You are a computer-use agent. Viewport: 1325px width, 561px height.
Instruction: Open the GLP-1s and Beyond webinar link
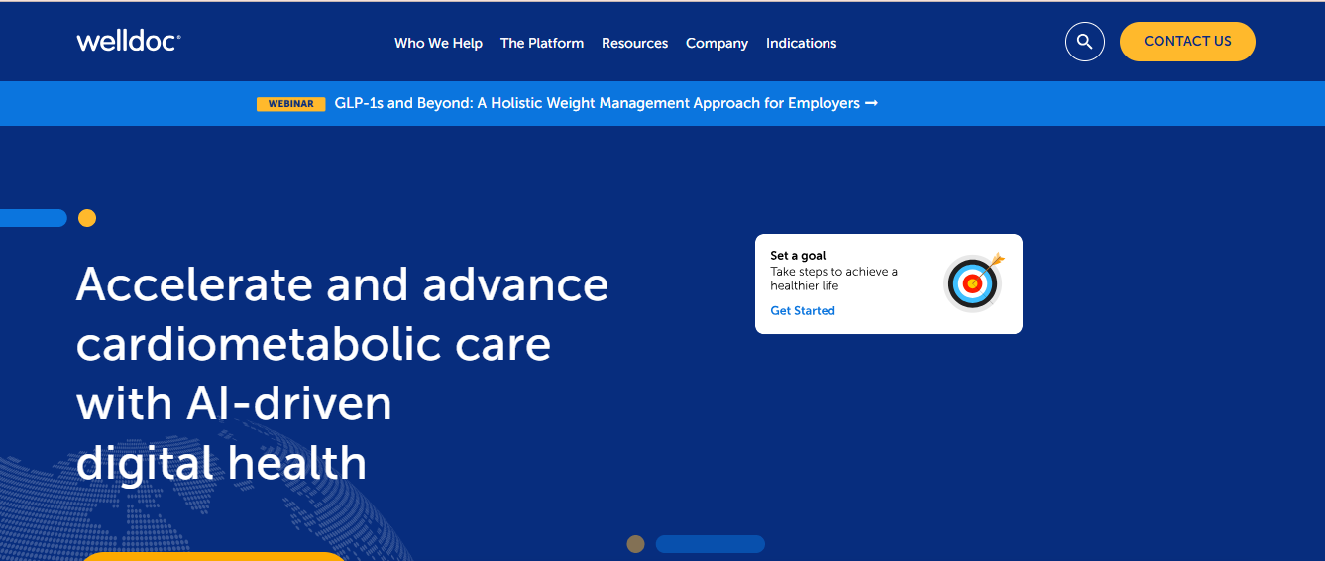point(607,103)
